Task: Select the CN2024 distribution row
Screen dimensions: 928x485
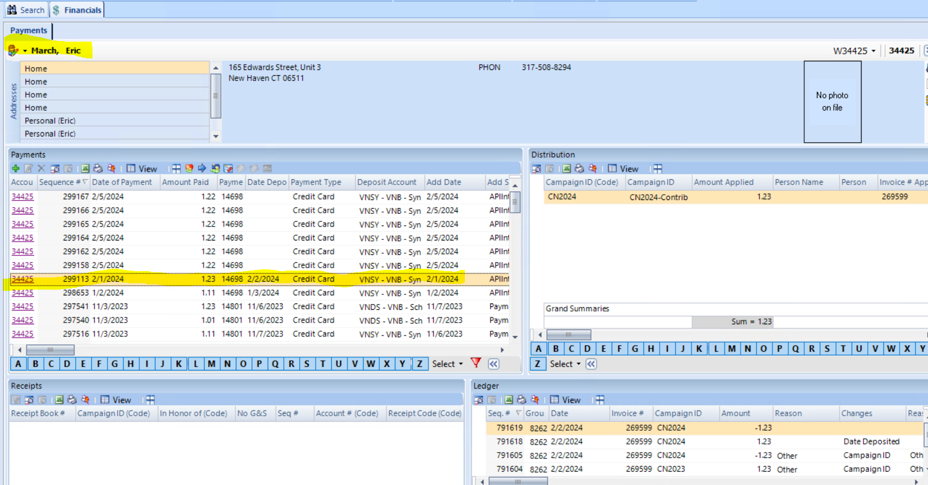Action: pyautogui.click(x=735, y=197)
